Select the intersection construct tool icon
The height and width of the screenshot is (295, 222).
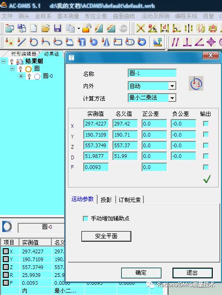[x=141, y=29]
